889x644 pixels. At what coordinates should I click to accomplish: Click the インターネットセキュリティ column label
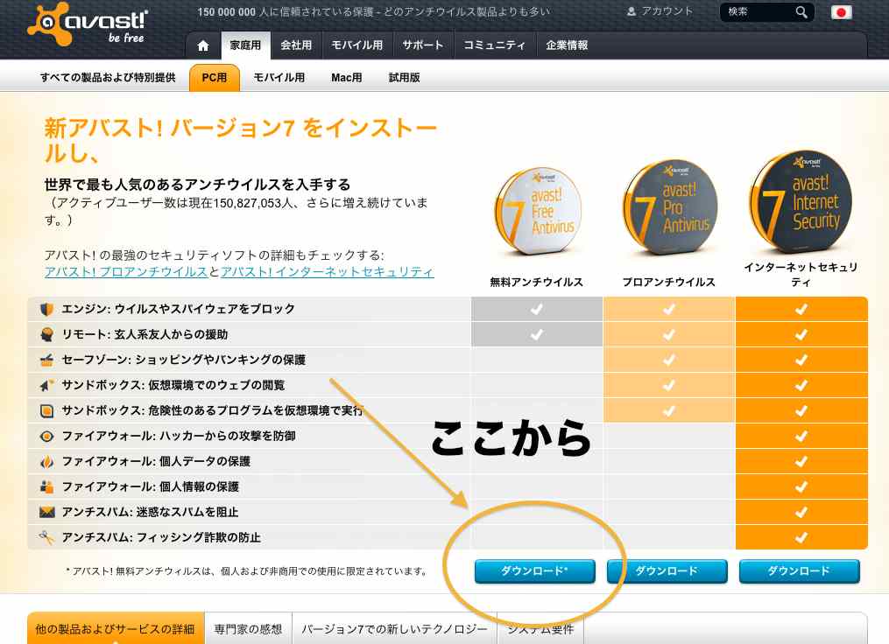pos(801,274)
